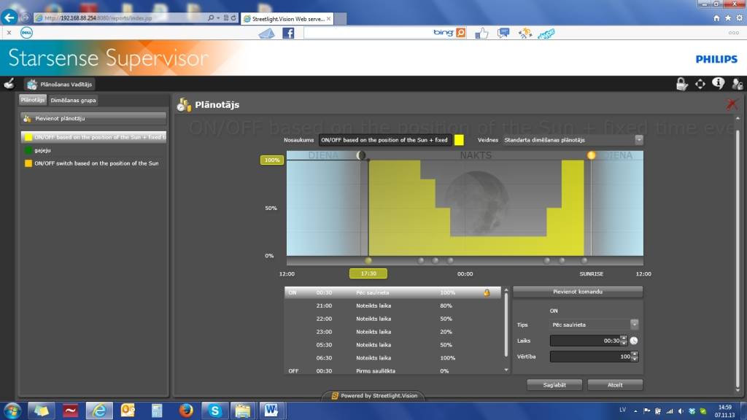
Task: Select the 'ON/OFF based on the position of the Sun + fixed' schedule
Action: pyautogui.click(x=93, y=137)
